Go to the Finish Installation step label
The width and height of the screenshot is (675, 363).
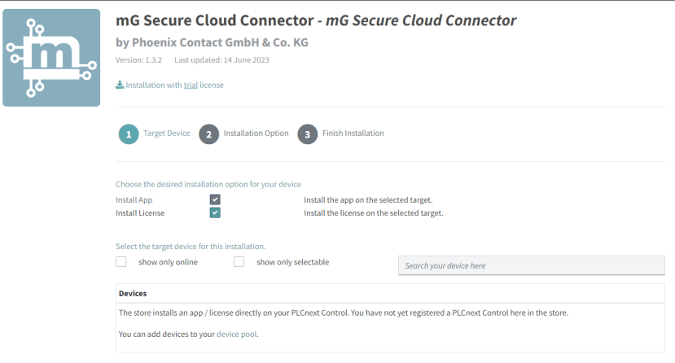click(353, 133)
